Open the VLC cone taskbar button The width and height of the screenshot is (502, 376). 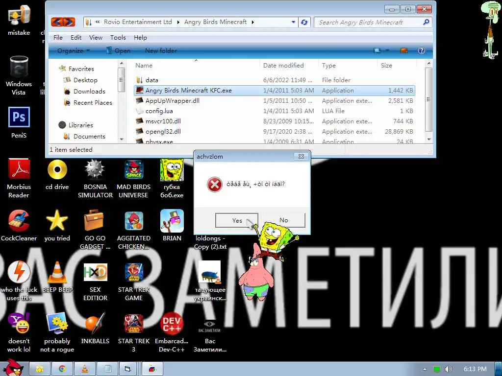(x=85, y=369)
